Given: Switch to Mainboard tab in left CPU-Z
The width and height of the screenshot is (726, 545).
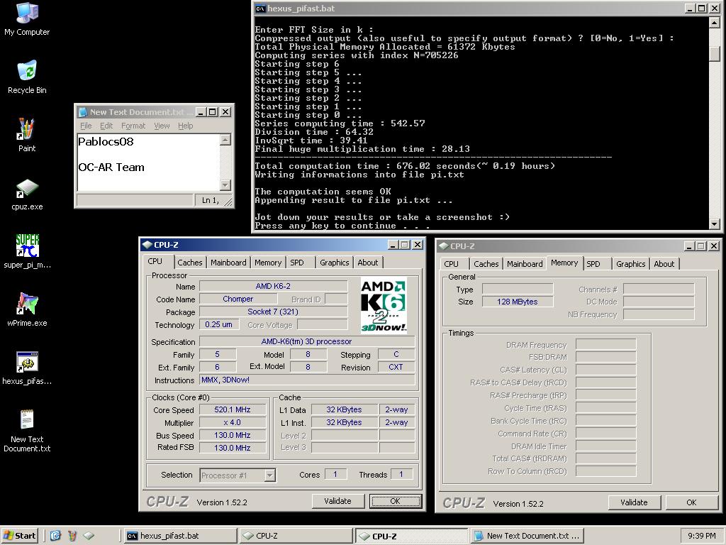Looking at the screenshot, I should pyautogui.click(x=229, y=263).
